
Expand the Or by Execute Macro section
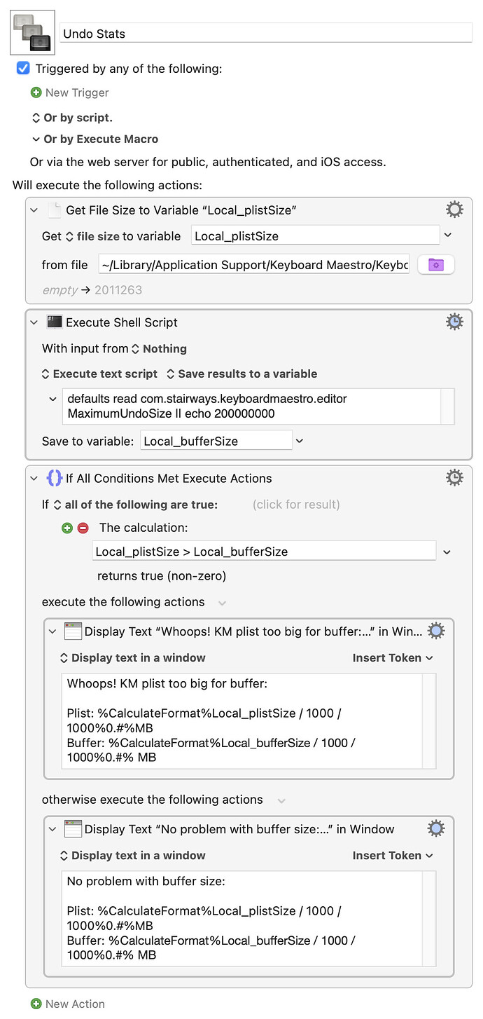pyautogui.click(x=36, y=139)
